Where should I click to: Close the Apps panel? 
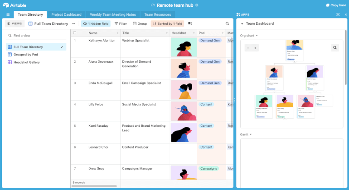346,14
